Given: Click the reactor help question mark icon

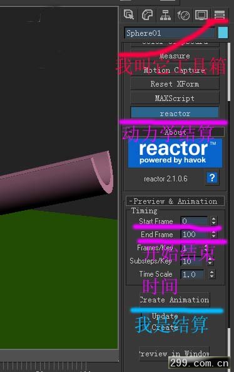Looking at the screenshot, I should pos(212,178).
